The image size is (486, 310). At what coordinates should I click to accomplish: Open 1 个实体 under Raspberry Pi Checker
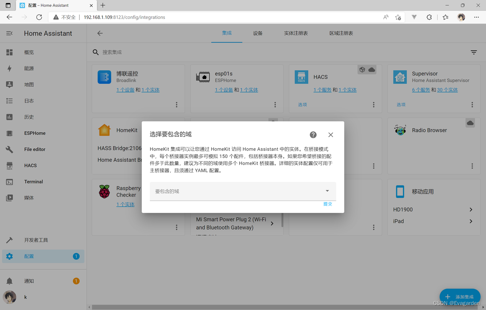(125, 205)
